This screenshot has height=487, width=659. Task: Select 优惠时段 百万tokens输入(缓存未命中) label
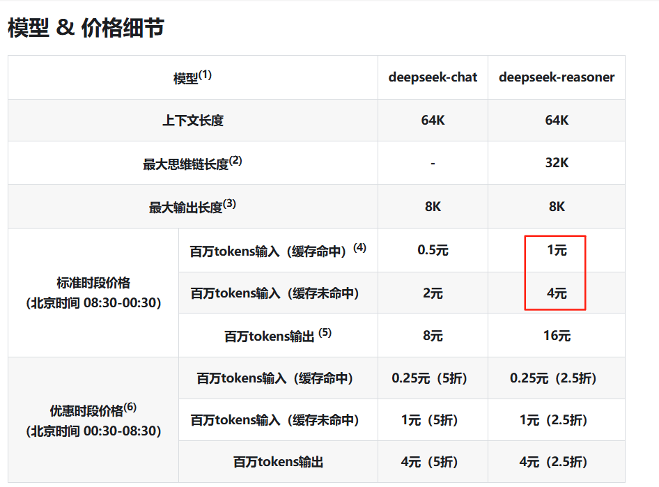click(x=274, y=420)
